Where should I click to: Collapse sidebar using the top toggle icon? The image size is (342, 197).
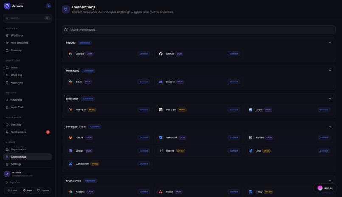coord(48,6)
